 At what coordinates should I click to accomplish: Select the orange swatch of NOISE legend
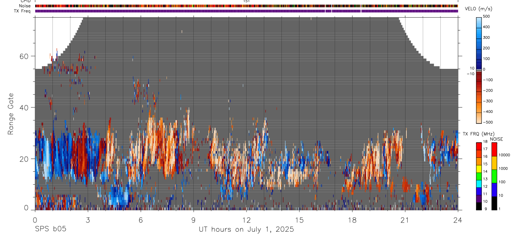pos(494,163)
